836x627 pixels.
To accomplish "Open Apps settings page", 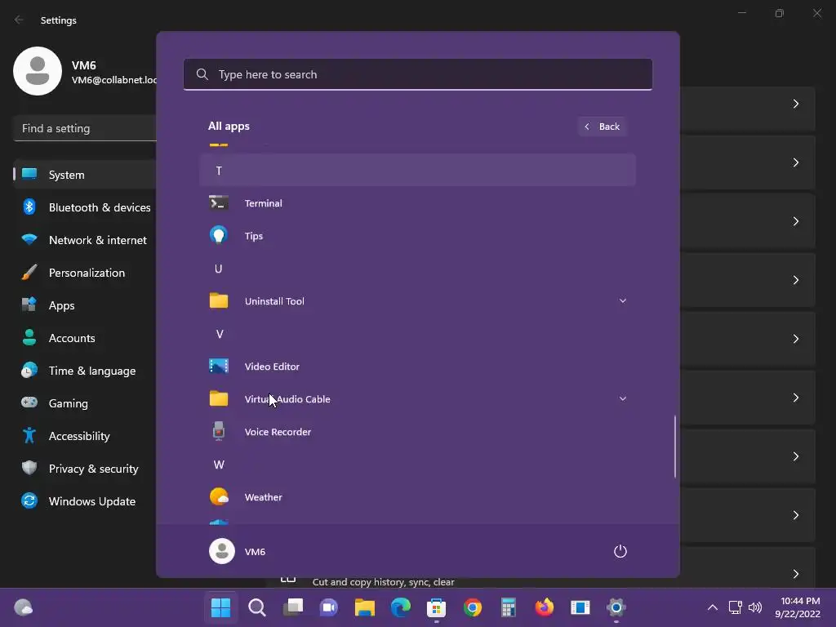I will point(85,305).
